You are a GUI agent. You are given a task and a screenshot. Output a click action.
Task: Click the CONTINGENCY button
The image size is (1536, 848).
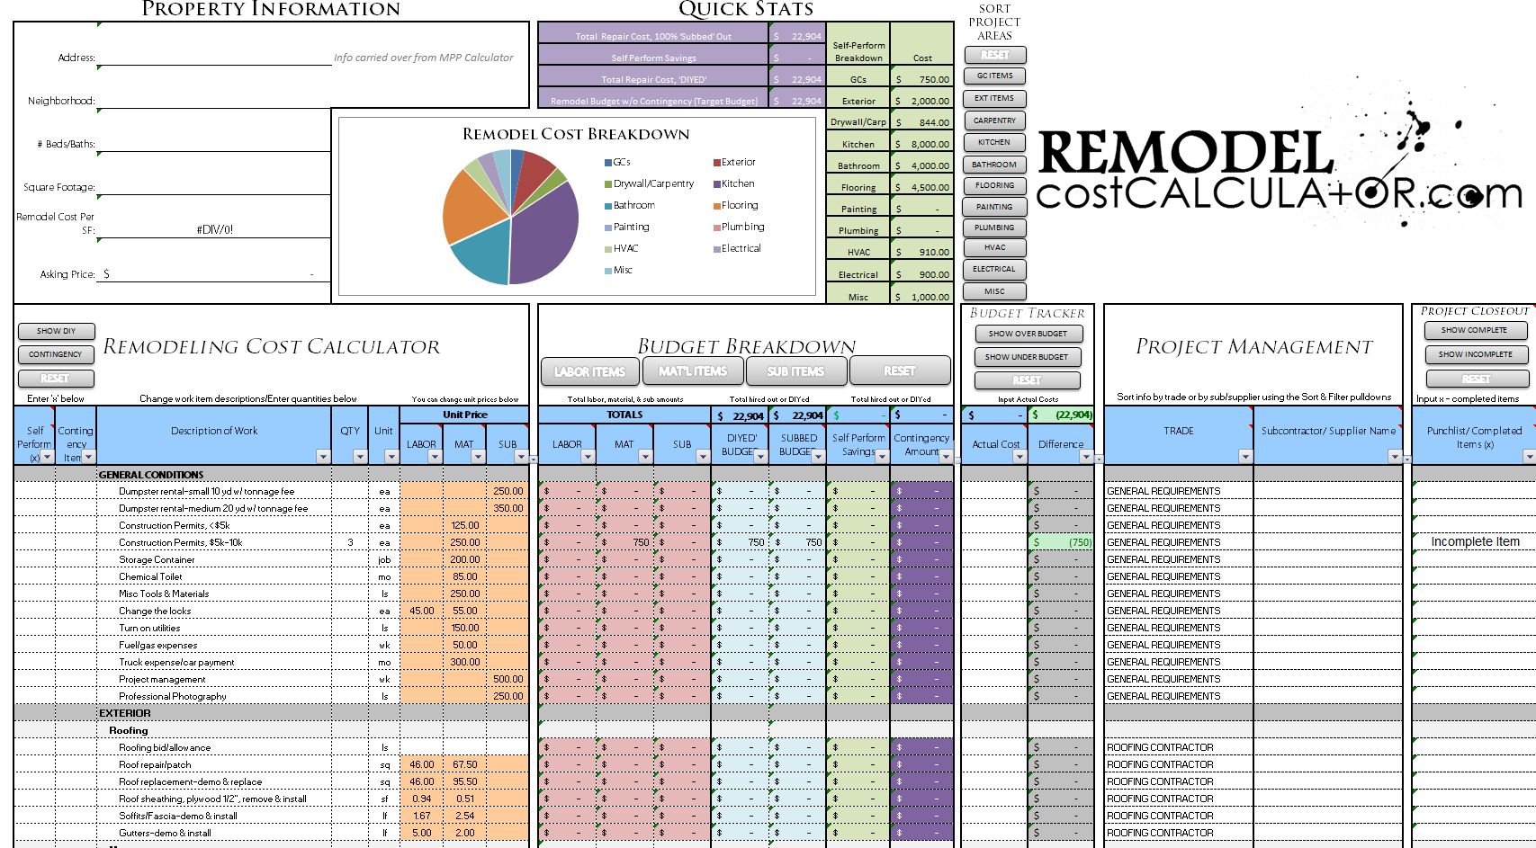click(56, 354)
